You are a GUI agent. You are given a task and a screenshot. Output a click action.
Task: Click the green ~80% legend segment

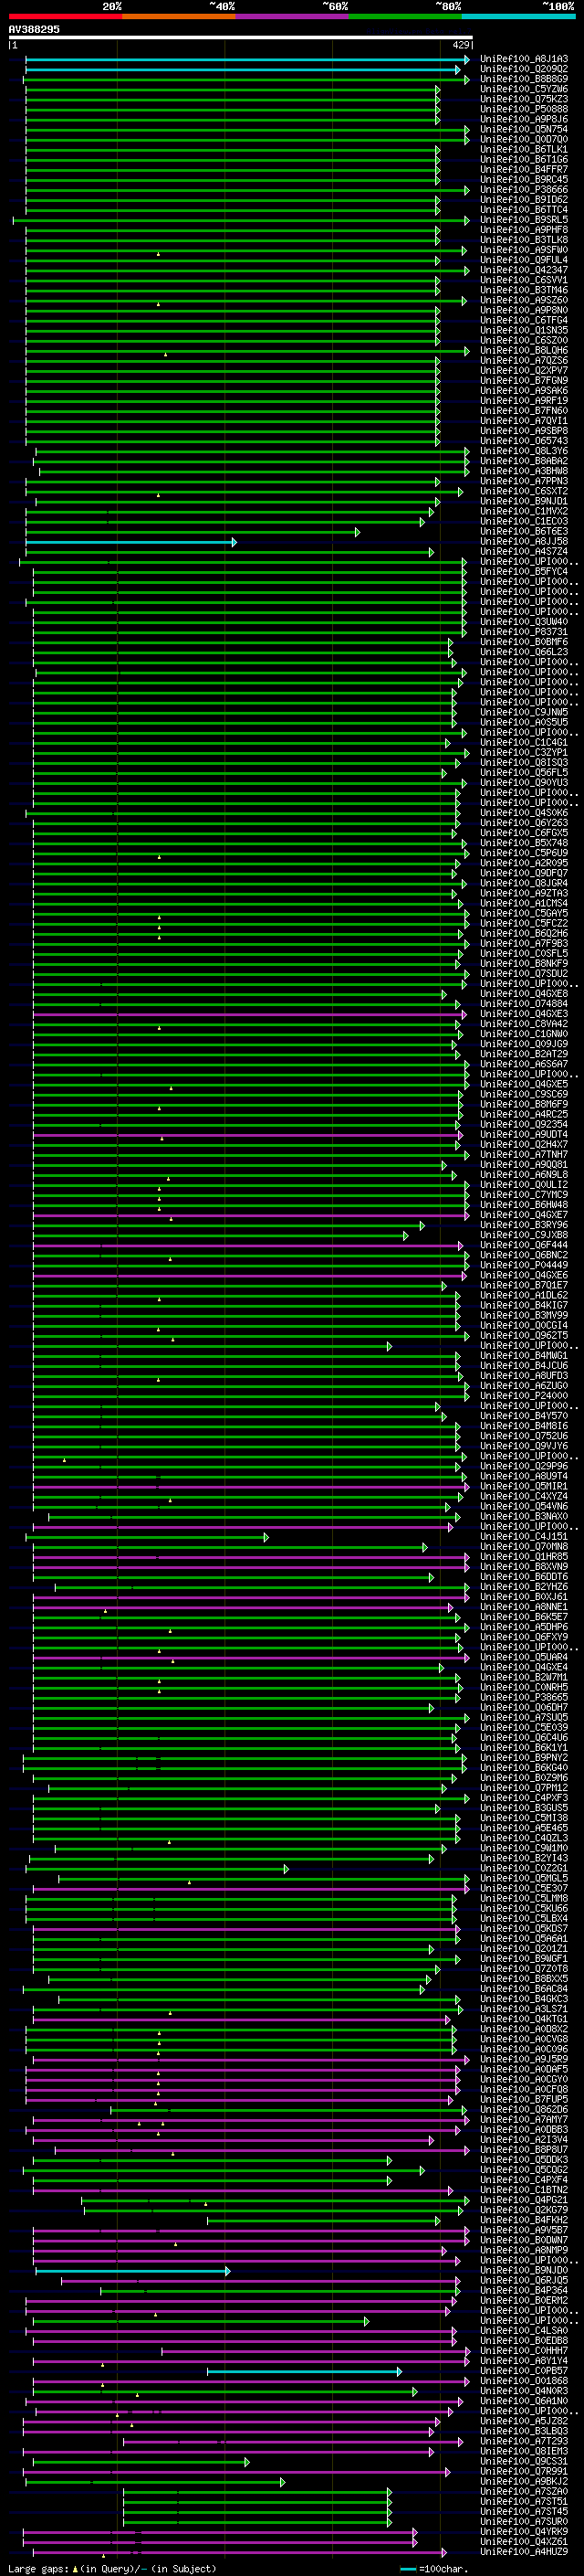pyautogui.click(x=404, y=16)
